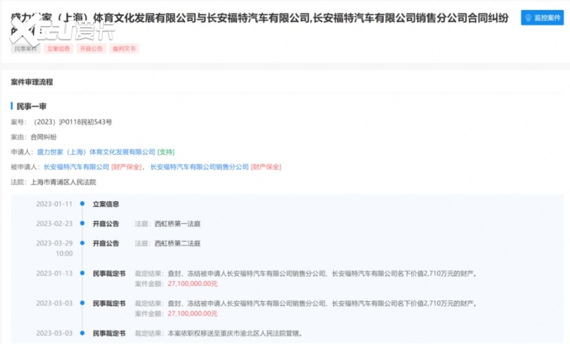Click timeline dot for 2023-01-13 民事裁定书
Image resolution: width=570 pixels, height=344 pixels.
point(82,273)
